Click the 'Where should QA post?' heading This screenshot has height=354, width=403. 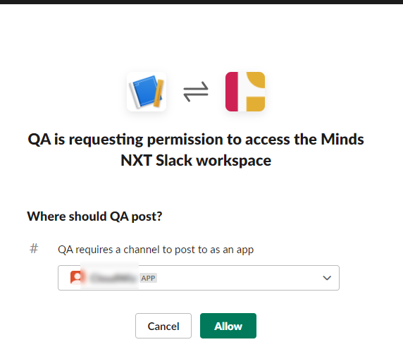94,216
